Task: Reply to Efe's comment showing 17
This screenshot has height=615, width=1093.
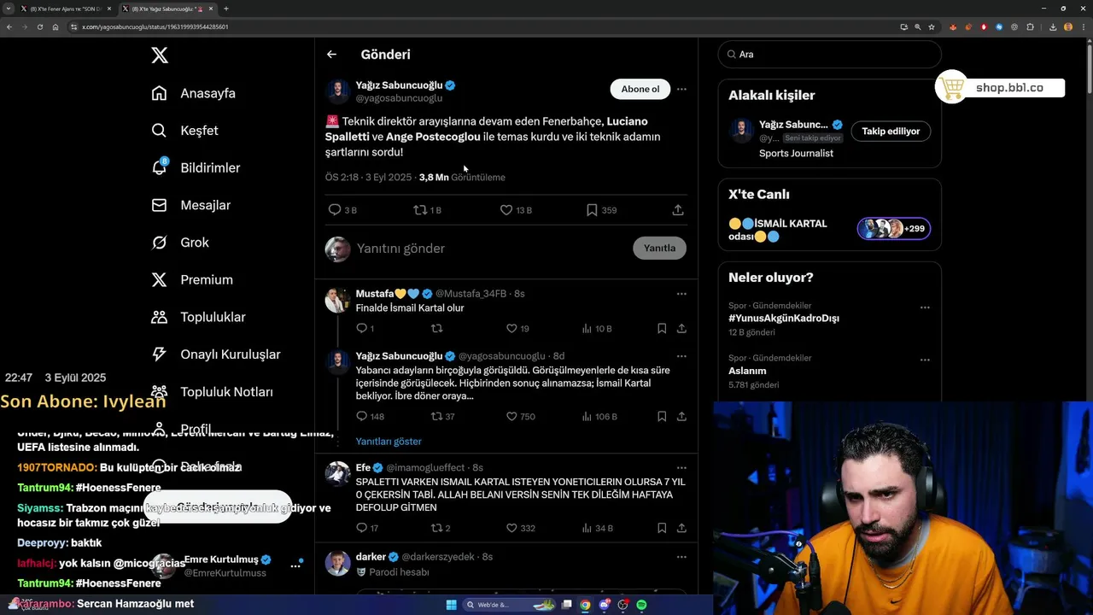Action: pos(361,529)
